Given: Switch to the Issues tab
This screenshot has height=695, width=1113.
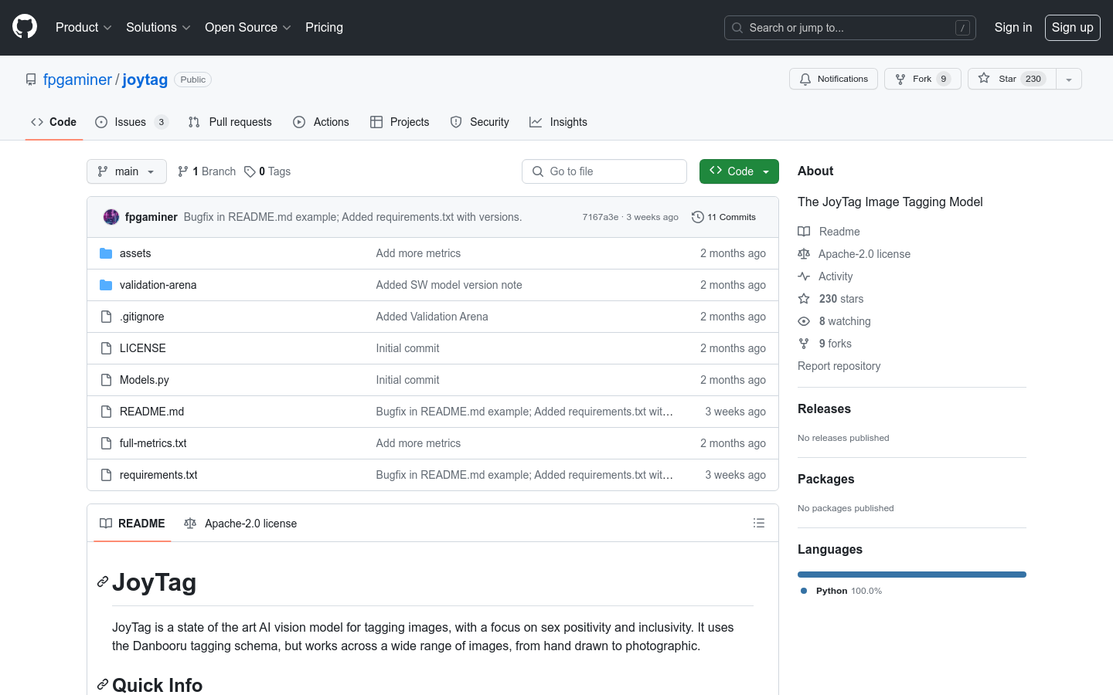Looking at the screenshot, I should [x=131, y=122].
